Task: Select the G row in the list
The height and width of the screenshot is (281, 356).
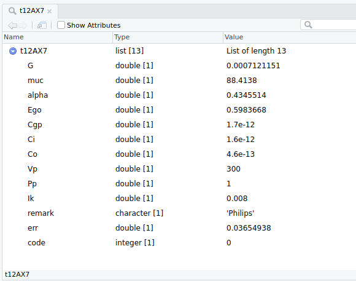Action: 179,66
